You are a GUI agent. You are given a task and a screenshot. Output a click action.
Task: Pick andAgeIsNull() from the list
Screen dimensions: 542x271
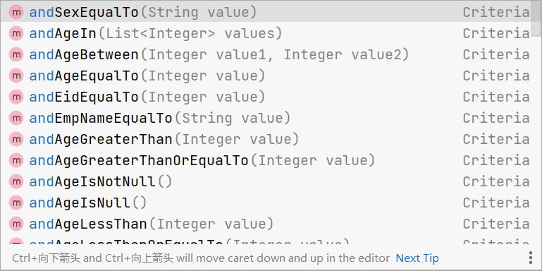[266, 203]
